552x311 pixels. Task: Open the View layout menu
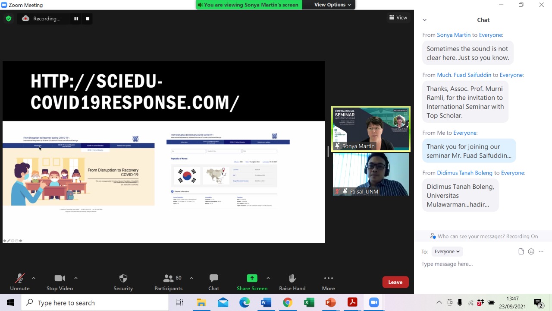398,18
